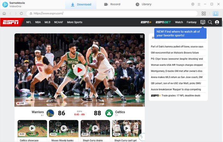
Task: Open UGA WR Young's charges headline
Action: coord(177,65)
